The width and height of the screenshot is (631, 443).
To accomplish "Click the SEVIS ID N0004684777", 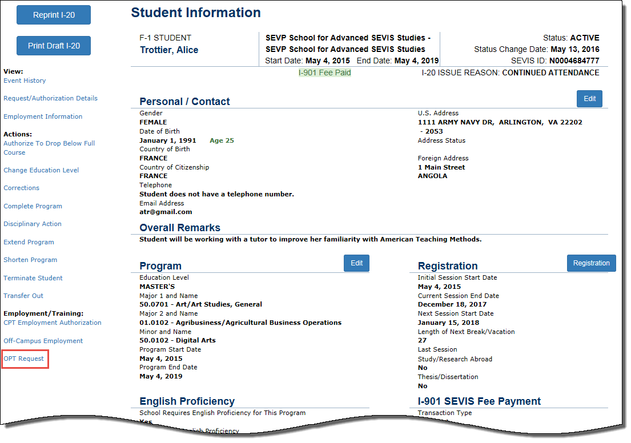I will click(x=574, y=61).
